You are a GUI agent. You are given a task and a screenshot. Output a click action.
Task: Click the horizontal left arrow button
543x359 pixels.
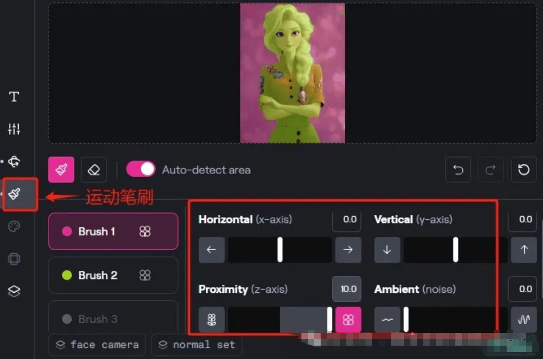click(212, 250)
